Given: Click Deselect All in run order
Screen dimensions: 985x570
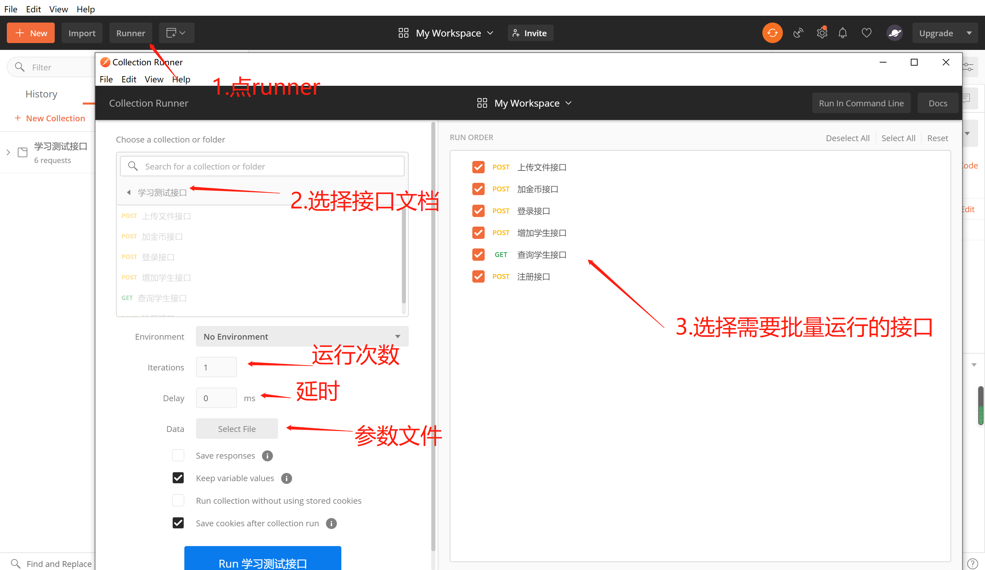Looking at the screenshot, I should pyautogui.click(x=848, y=138).
